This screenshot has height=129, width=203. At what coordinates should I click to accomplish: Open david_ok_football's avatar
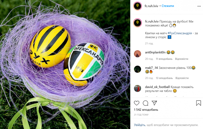click(x=138, y=88)
